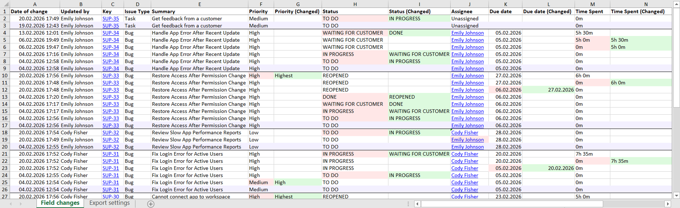Select the 'Due date (Changed)' header cell

click(549, 11)
